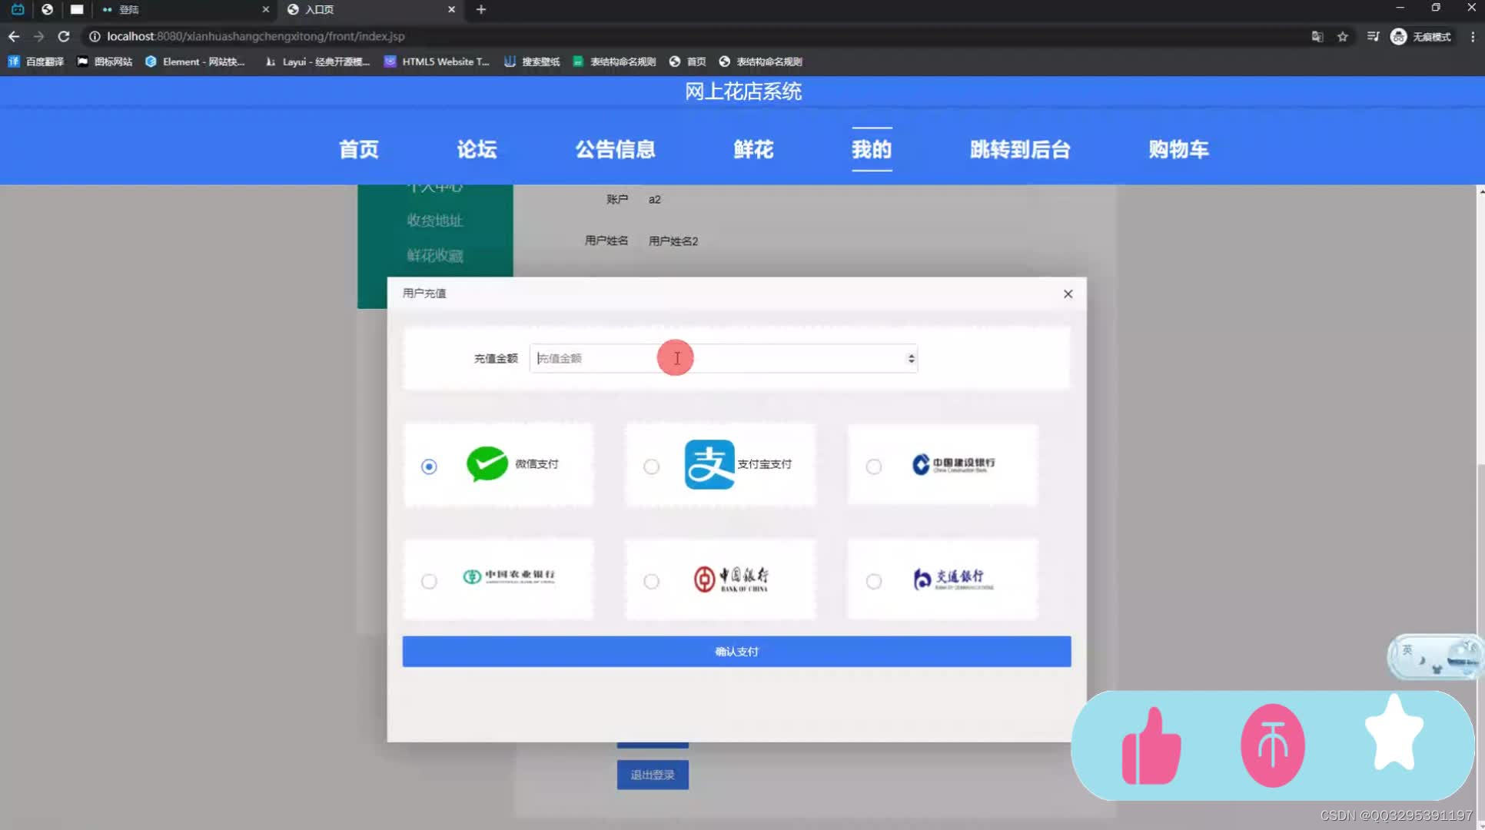1485x830 pixels.
Task: Close the 入口页 tab
Action: click(x=451, y=9)
